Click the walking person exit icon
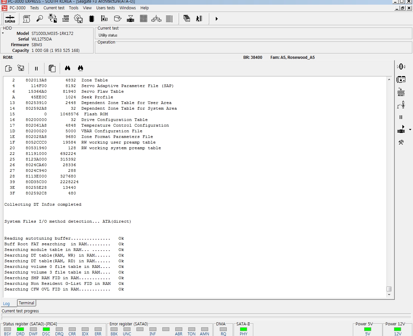The height and width of the screenshot is (336, 413). 199,19
